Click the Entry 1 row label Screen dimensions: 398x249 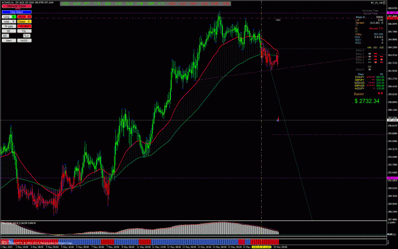click(x=360, y=53)
